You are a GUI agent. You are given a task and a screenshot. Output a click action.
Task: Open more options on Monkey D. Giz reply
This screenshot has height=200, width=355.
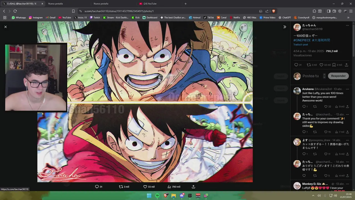(x=347, y=184)
